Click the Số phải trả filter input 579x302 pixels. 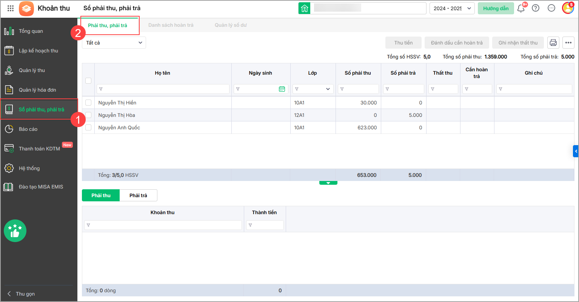pyautogui.click(x=403, y=89)
